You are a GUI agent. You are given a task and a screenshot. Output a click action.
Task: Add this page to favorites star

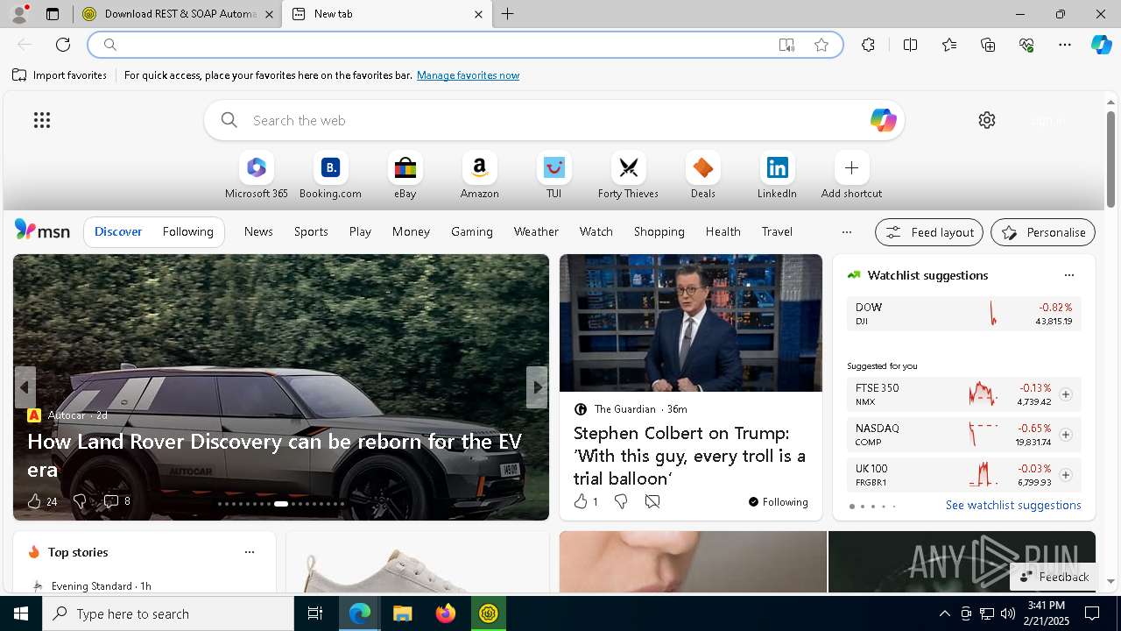pyautogui.click(x=821, y=45)
